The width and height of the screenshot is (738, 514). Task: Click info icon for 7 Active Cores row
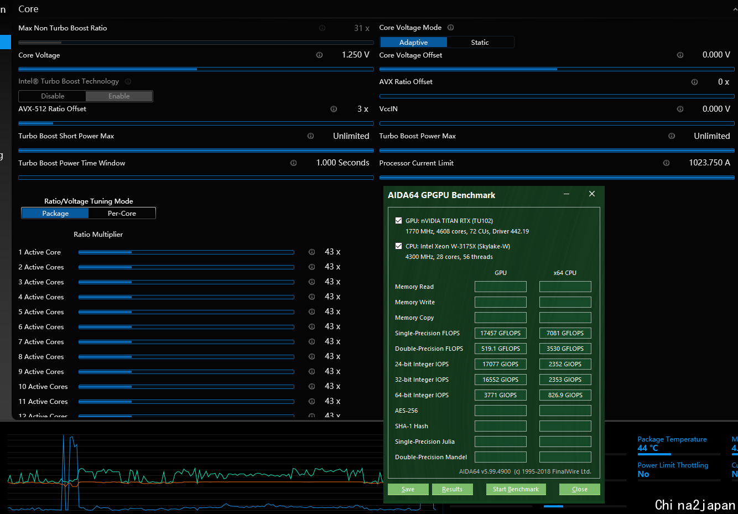[311, 341]
